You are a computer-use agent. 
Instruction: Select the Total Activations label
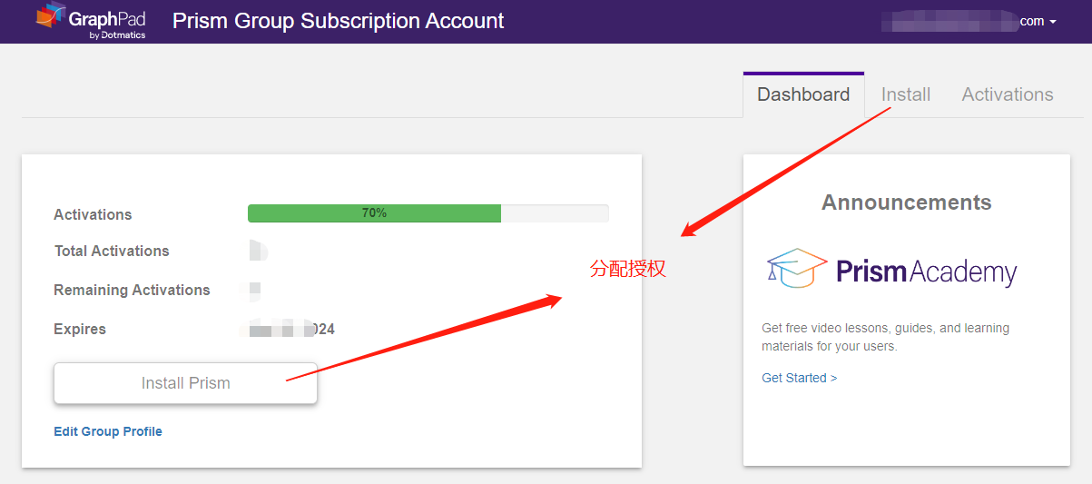pyautogui.click(x=112, y=251)
